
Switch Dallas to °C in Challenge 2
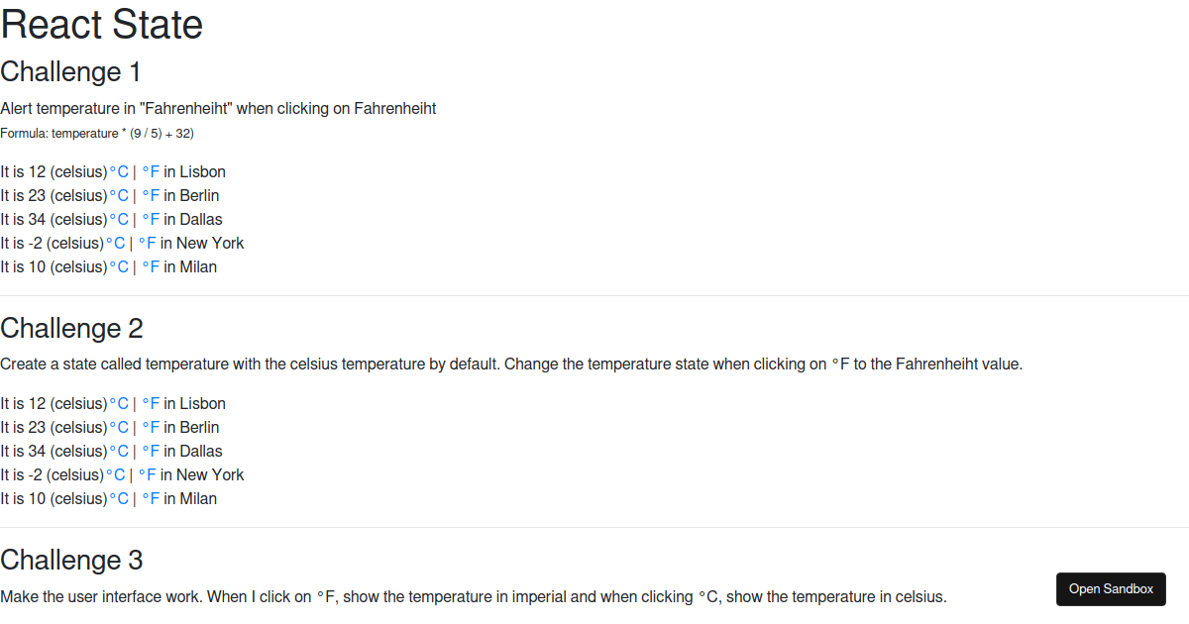[x=119, y=451]
